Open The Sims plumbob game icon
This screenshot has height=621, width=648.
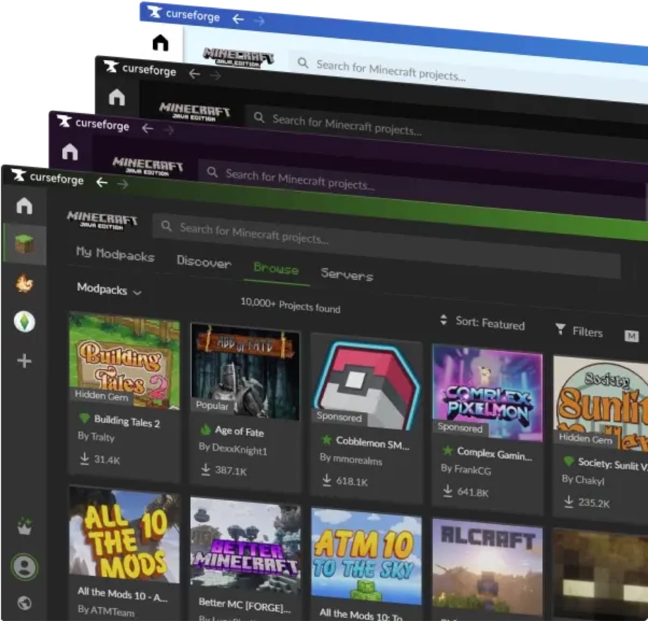click(x=25, y=322)
